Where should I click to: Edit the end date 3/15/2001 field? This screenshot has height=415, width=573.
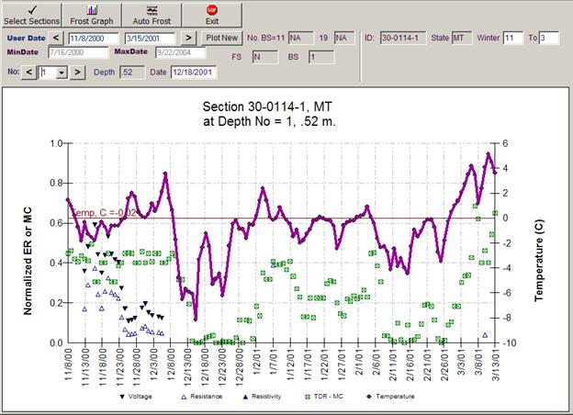click(150, 39)
